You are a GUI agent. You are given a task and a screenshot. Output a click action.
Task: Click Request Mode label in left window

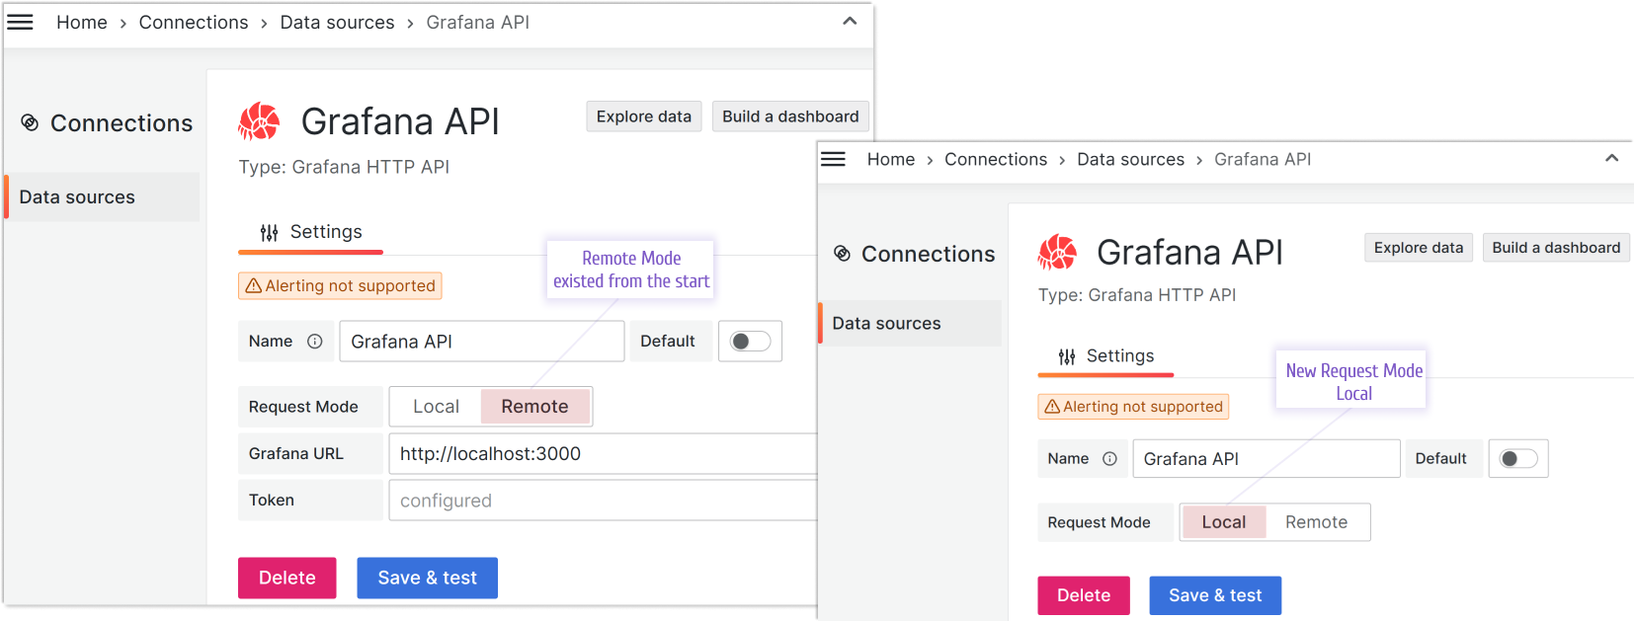tap(303, 407)
